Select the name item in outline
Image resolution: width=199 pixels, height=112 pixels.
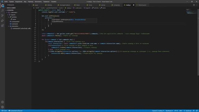click(14, 19)
